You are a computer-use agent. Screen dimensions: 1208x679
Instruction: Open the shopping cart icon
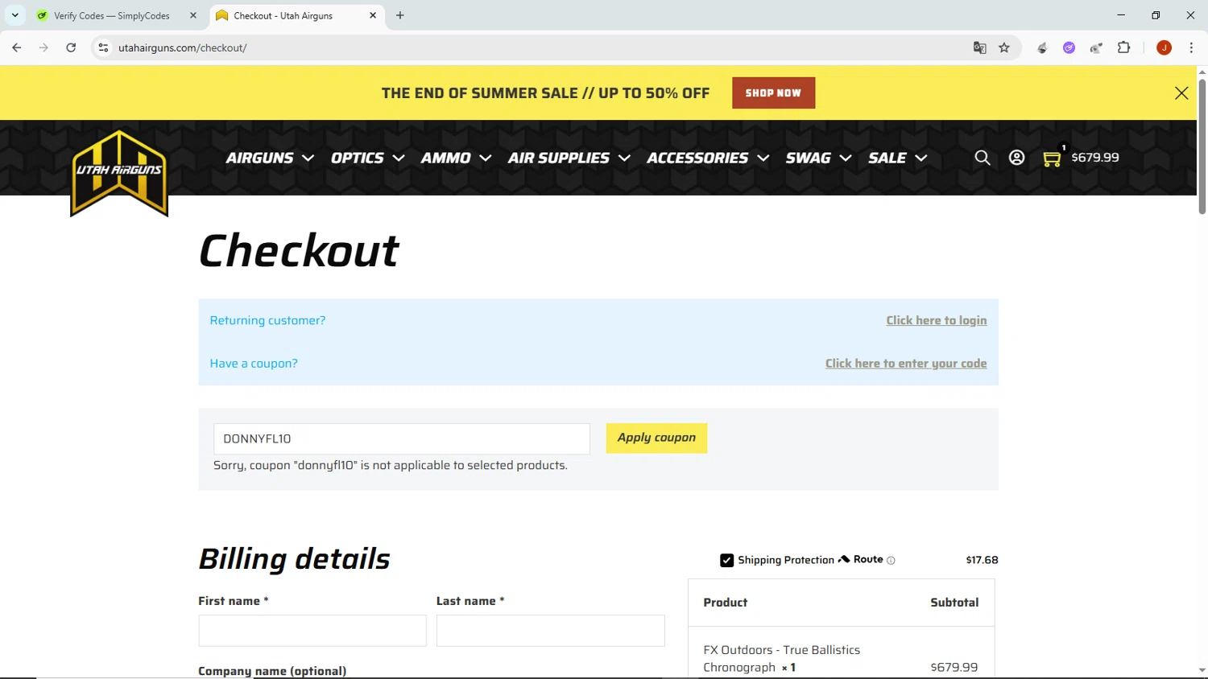[1052, 158]
